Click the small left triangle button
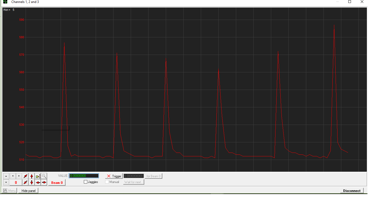 click(13, 176)
